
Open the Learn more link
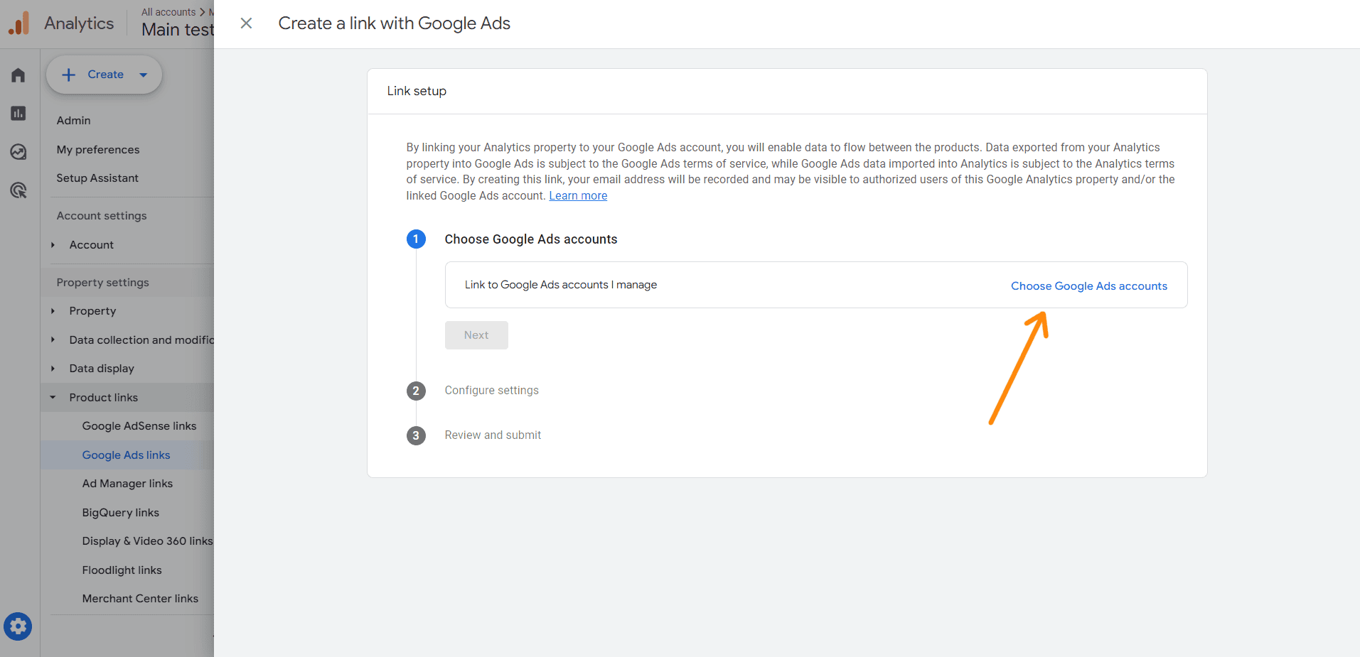pos(578,196)
